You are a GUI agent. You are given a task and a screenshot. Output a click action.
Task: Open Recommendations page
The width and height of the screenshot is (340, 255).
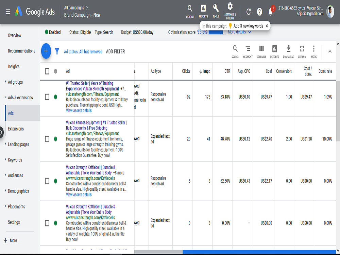tap(21, 51)
